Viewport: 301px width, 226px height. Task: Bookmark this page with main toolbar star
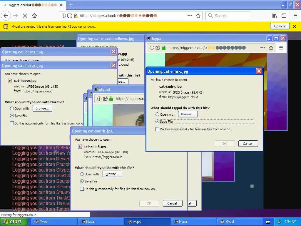pyautogui.click(x=198, y=16)
